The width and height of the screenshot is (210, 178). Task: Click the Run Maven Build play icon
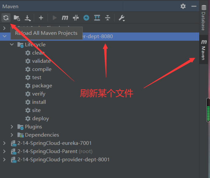pos(55,18)
